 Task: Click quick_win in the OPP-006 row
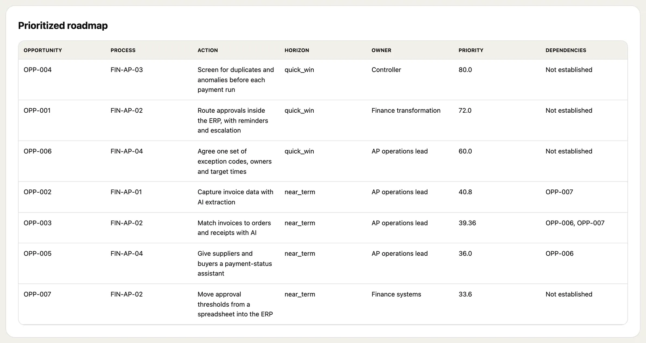coord(299,152)
